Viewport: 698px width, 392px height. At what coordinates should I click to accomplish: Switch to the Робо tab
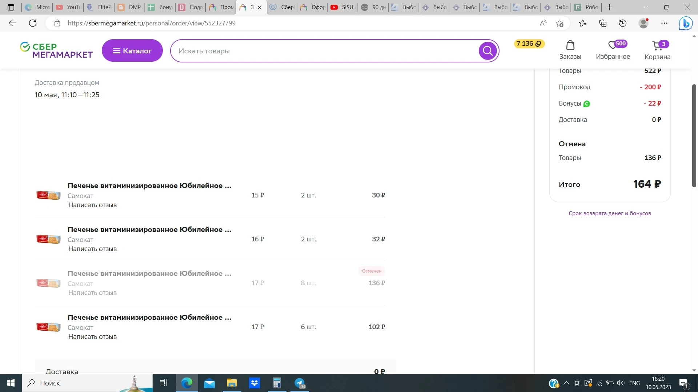pyautogui.click(x=586, y=7)
